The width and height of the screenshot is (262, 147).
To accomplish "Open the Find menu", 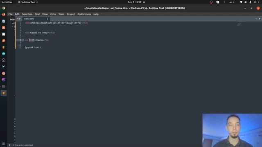I will tap(37, 14).
